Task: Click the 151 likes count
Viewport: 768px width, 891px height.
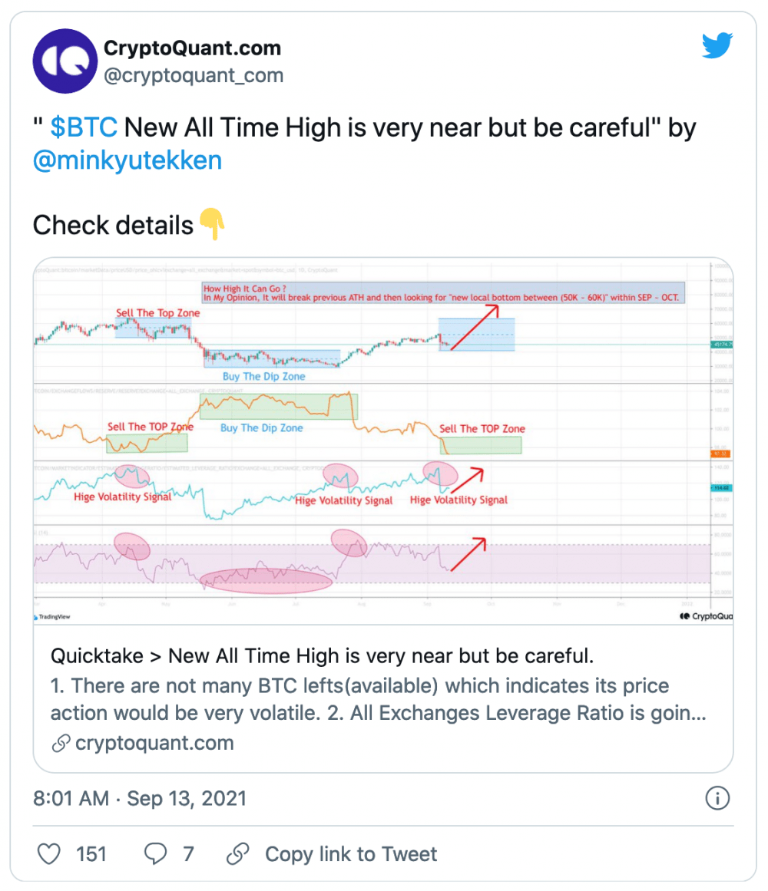Action: pyautogui.click(x=91, y=854)
